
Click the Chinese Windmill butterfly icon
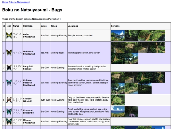[x=9, y=100]
